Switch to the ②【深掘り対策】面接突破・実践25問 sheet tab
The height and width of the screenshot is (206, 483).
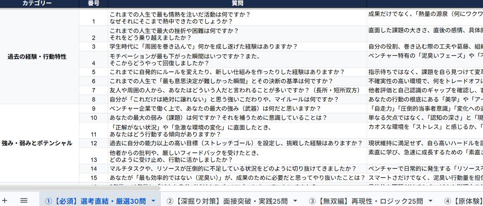[231, 201]
